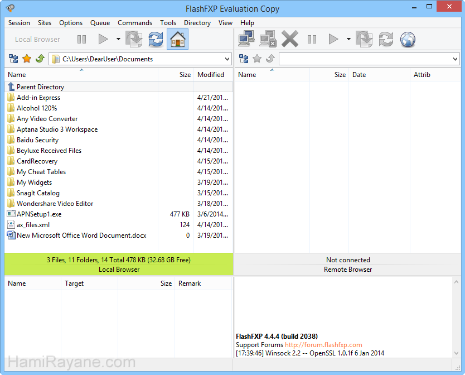Image resolution: width=465 pixels, height=375 pixels.
Task: Sort remote list by Attrib column
Action: [435, 75]
